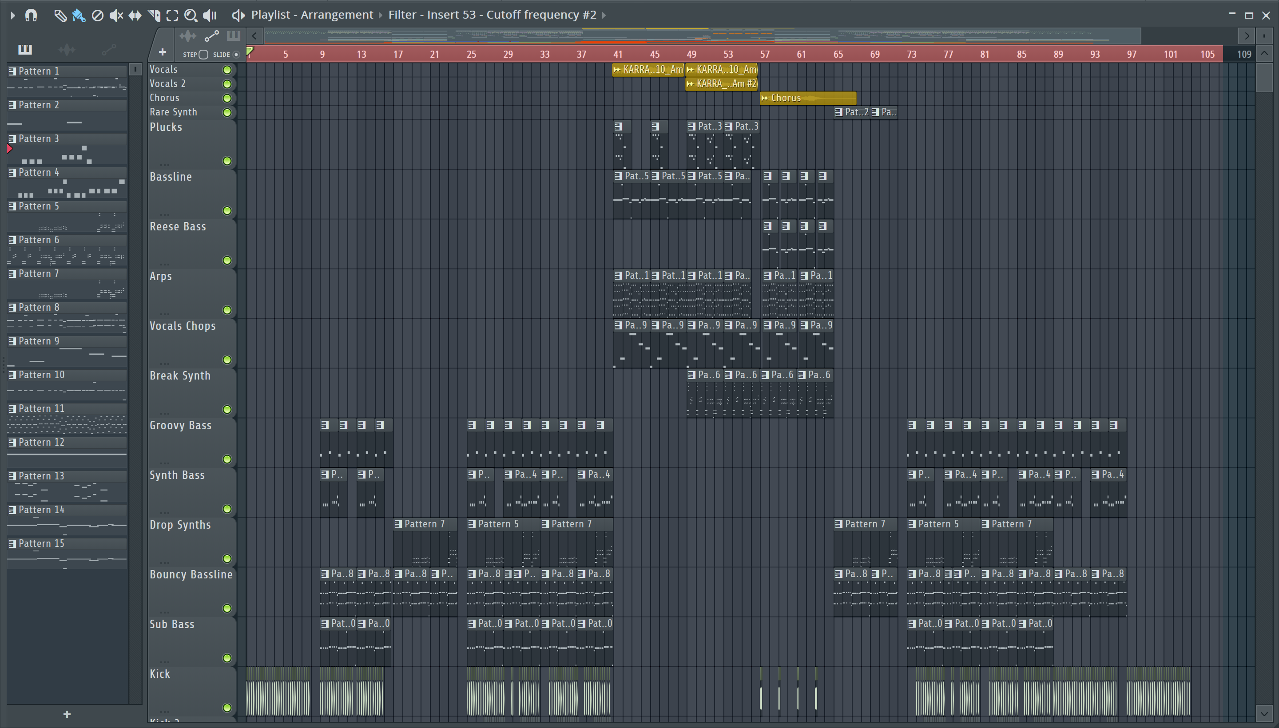Add a new playlist track with plus
Image resolution: width=1279 pixels, height=728 pixels.
point(162,52)
